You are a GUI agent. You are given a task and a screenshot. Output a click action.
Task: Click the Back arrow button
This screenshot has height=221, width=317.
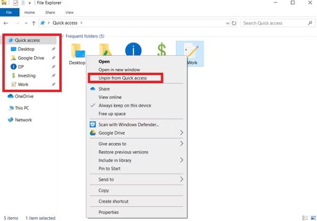point(6,23)
